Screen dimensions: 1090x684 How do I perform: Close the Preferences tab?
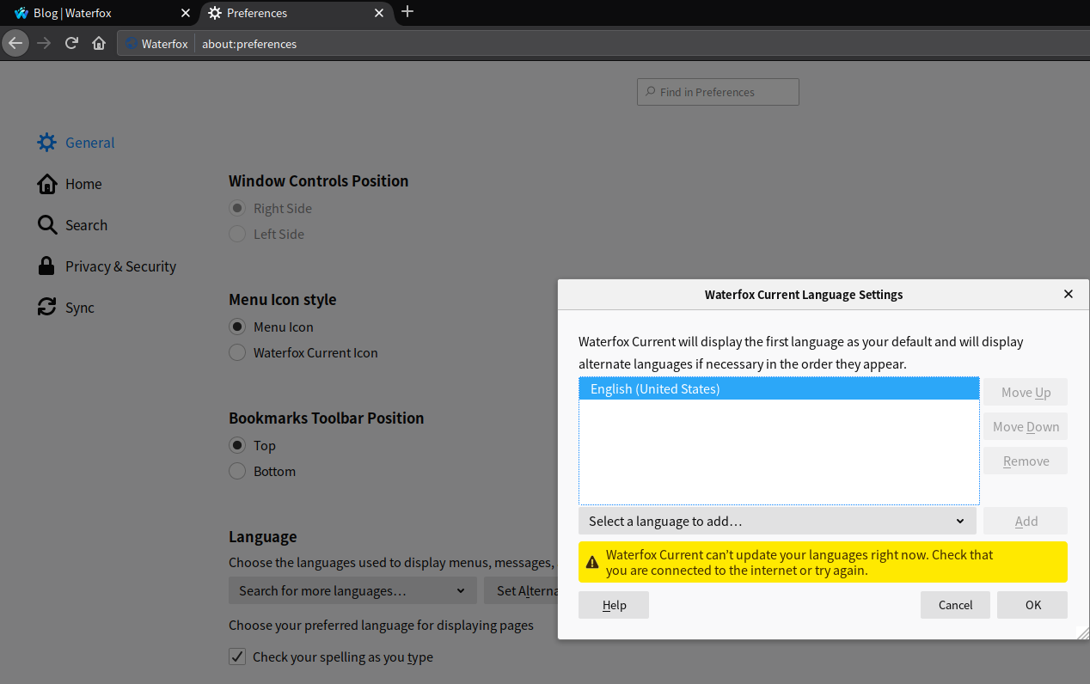[x=379, y=13]
